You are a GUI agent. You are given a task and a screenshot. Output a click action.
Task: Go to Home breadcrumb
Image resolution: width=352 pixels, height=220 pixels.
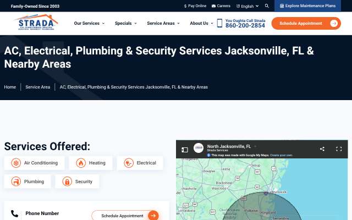pyautogui.click(x=10, y=87)
